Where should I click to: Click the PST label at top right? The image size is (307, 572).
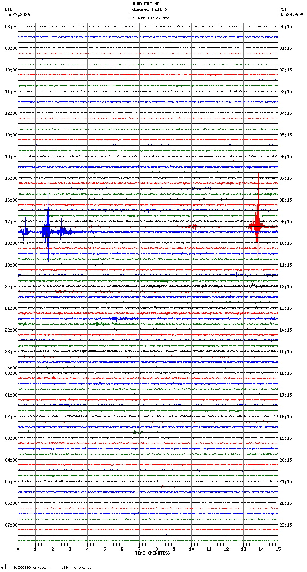coord(283,9)
